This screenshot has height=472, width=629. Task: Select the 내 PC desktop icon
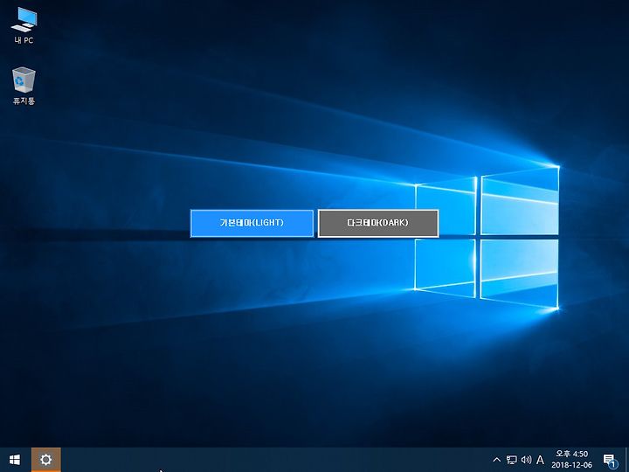click(x=24, y=25)
